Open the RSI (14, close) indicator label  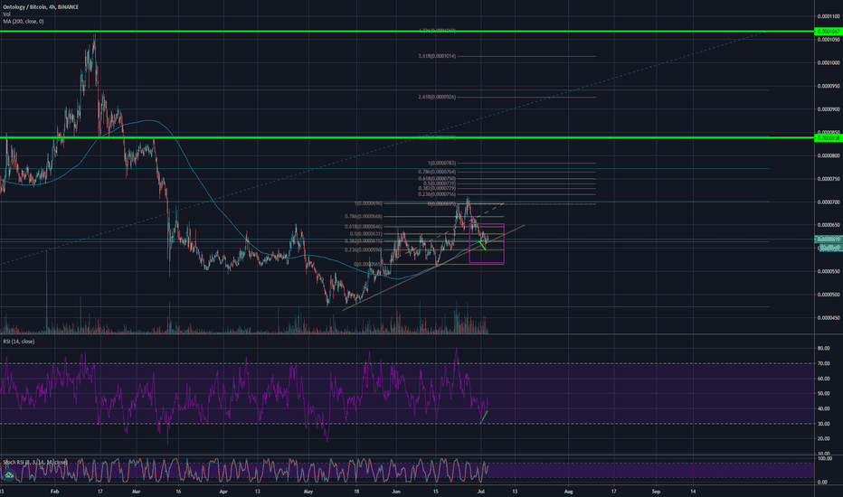point(19,342)
